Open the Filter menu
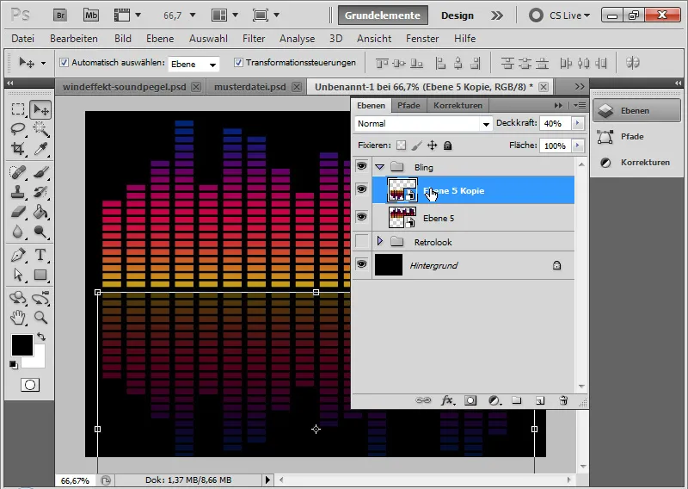The image size is (688, 489). click(254, 39)
